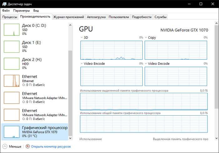The image size is (219, 153).
Task: Click the resource monitor icon at bottom
Action: 28,146
